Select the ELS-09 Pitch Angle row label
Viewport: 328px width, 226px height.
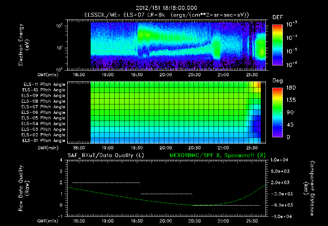43,96
